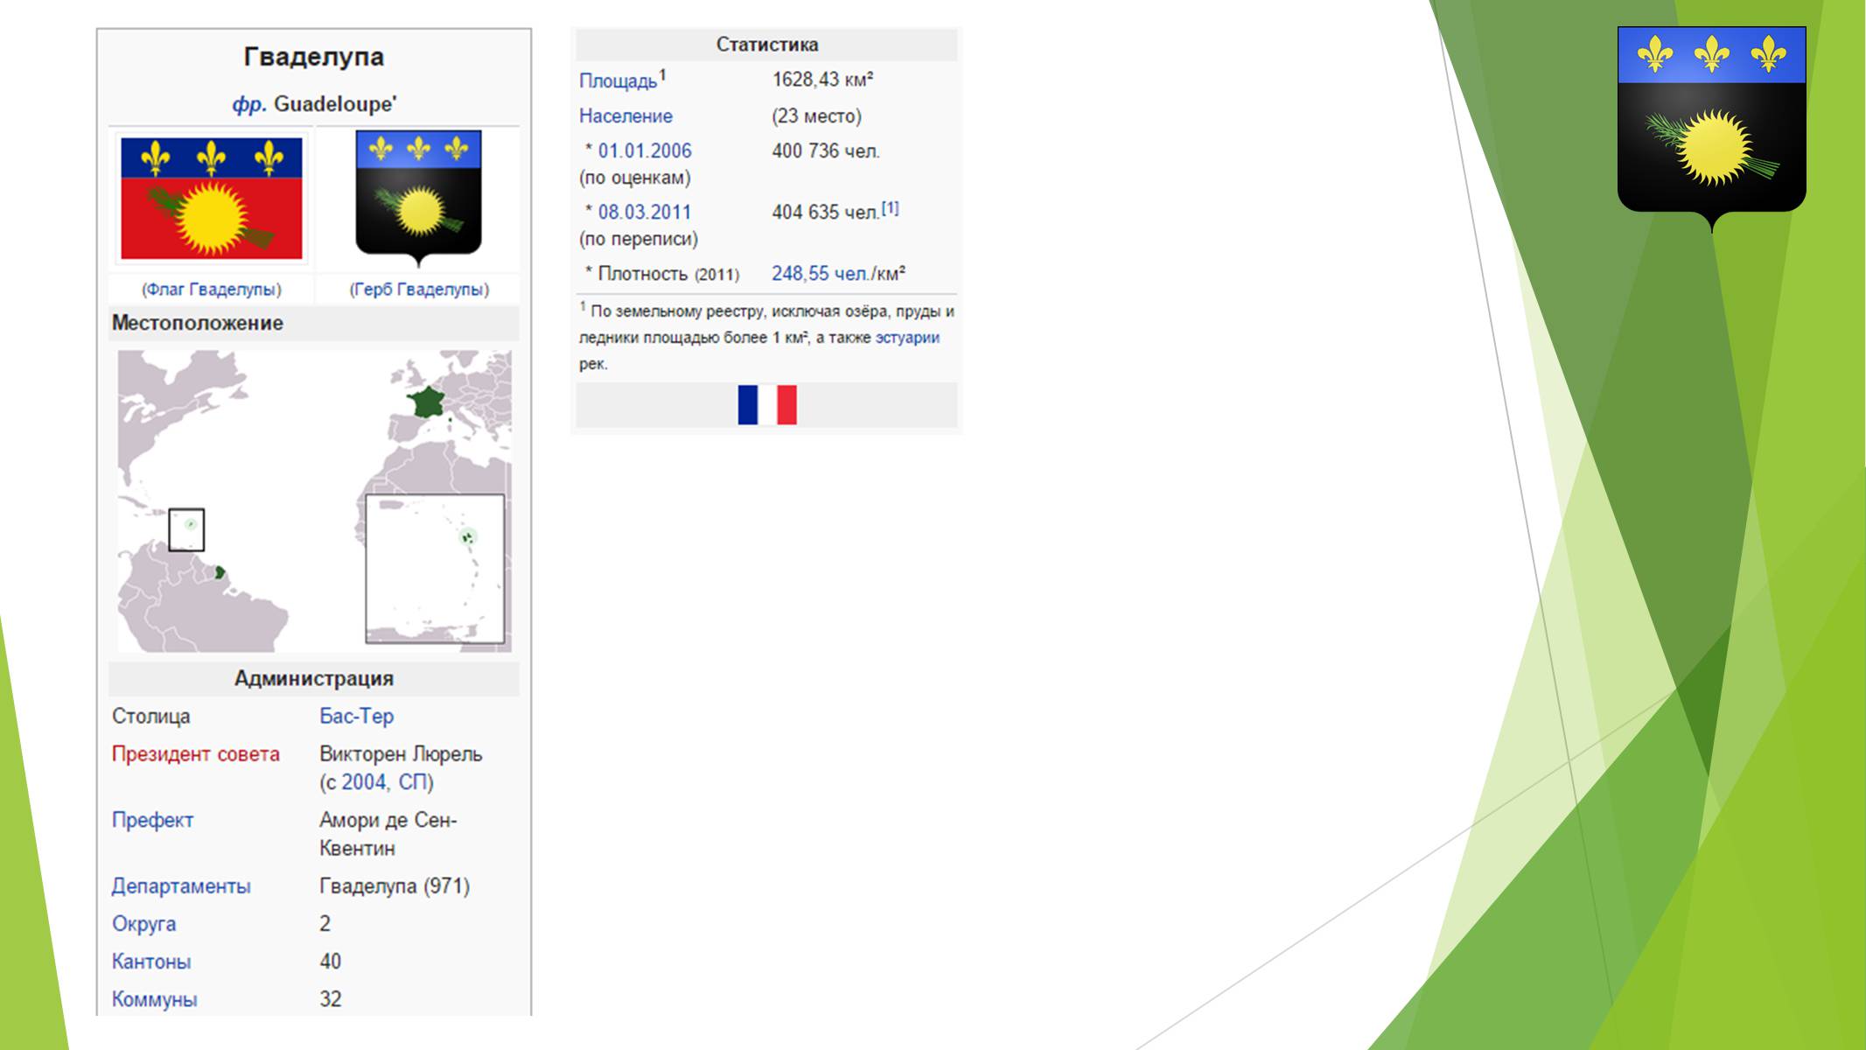Viewport: 1866px width, 1050px height.
Task: Open the '2004' year link
Action: point(363,782)
